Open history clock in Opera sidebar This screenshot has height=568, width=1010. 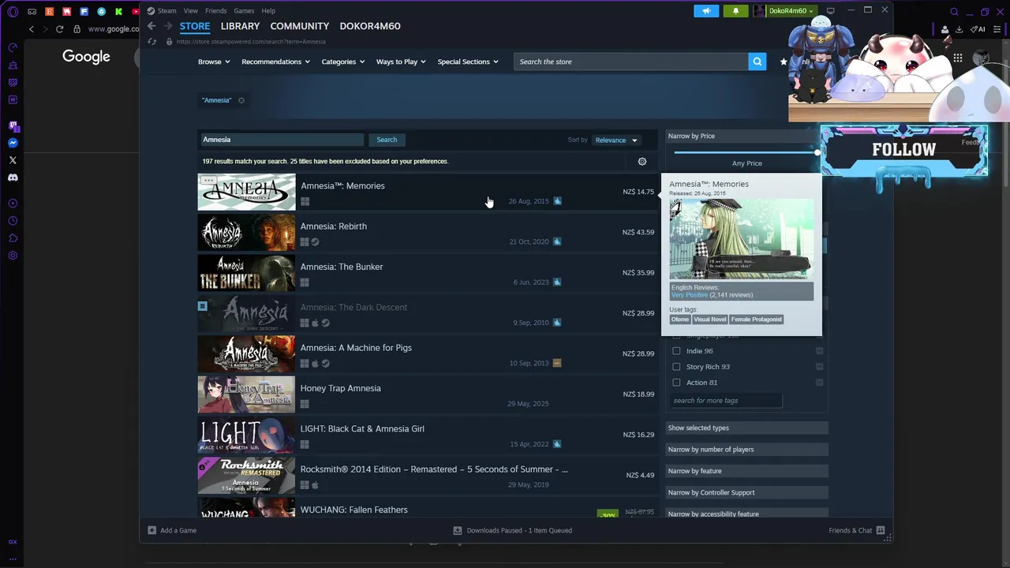[x=13, y=221]
